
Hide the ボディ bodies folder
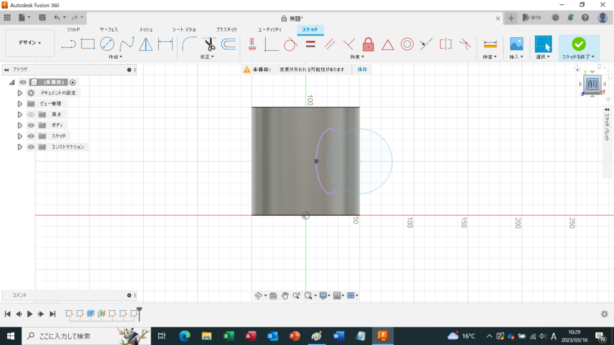(31, 125)
